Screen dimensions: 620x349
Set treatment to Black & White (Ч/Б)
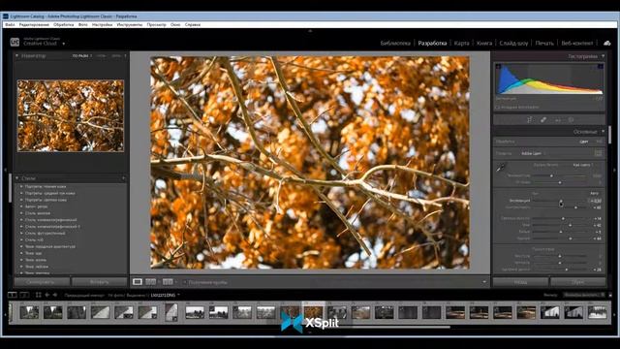pos(599,142)
